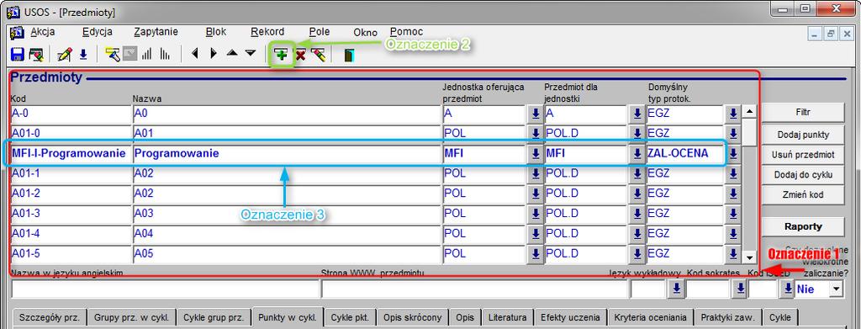Click the ascending bars sort icon
This screenshot has height=329, width=861.
pyautogui.click(x=146, y=55)
